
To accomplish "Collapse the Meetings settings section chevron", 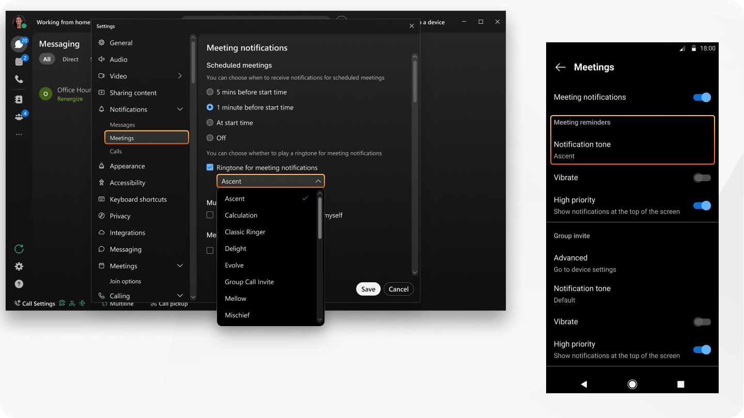I will click(180, 266).
